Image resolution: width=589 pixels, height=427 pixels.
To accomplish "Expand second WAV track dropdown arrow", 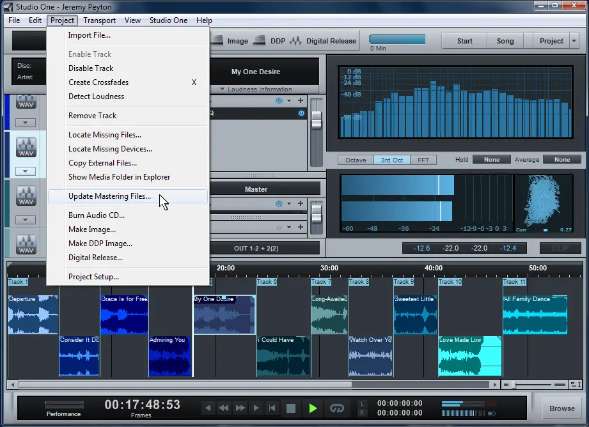I will pyautogui.click(x=25, y=171).
